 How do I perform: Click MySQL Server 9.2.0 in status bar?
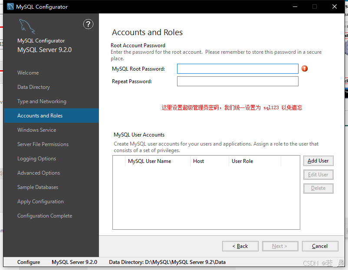[74, 262]
